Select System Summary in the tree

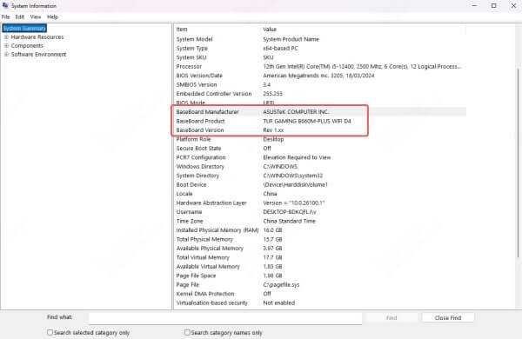click(x=24, y=29)
